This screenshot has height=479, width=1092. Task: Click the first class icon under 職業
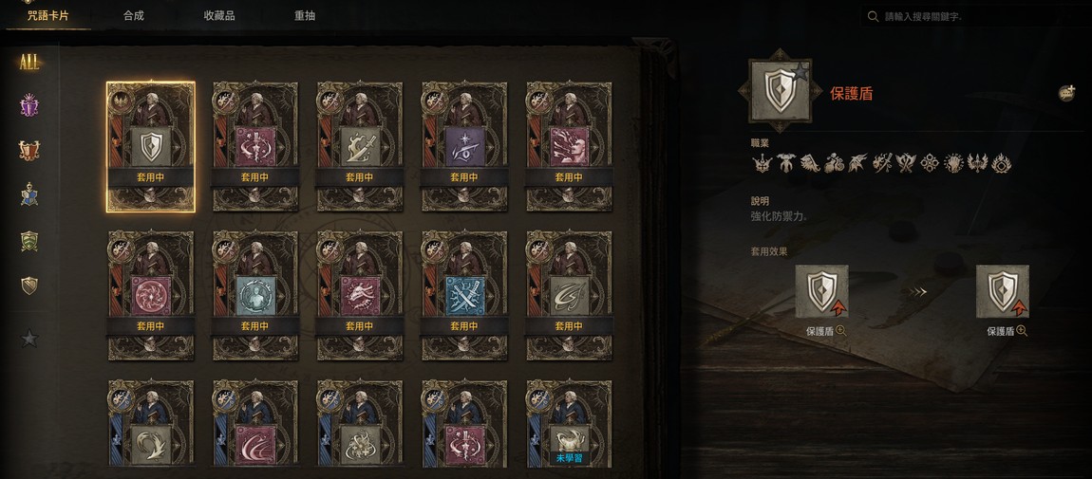[763, 163]
